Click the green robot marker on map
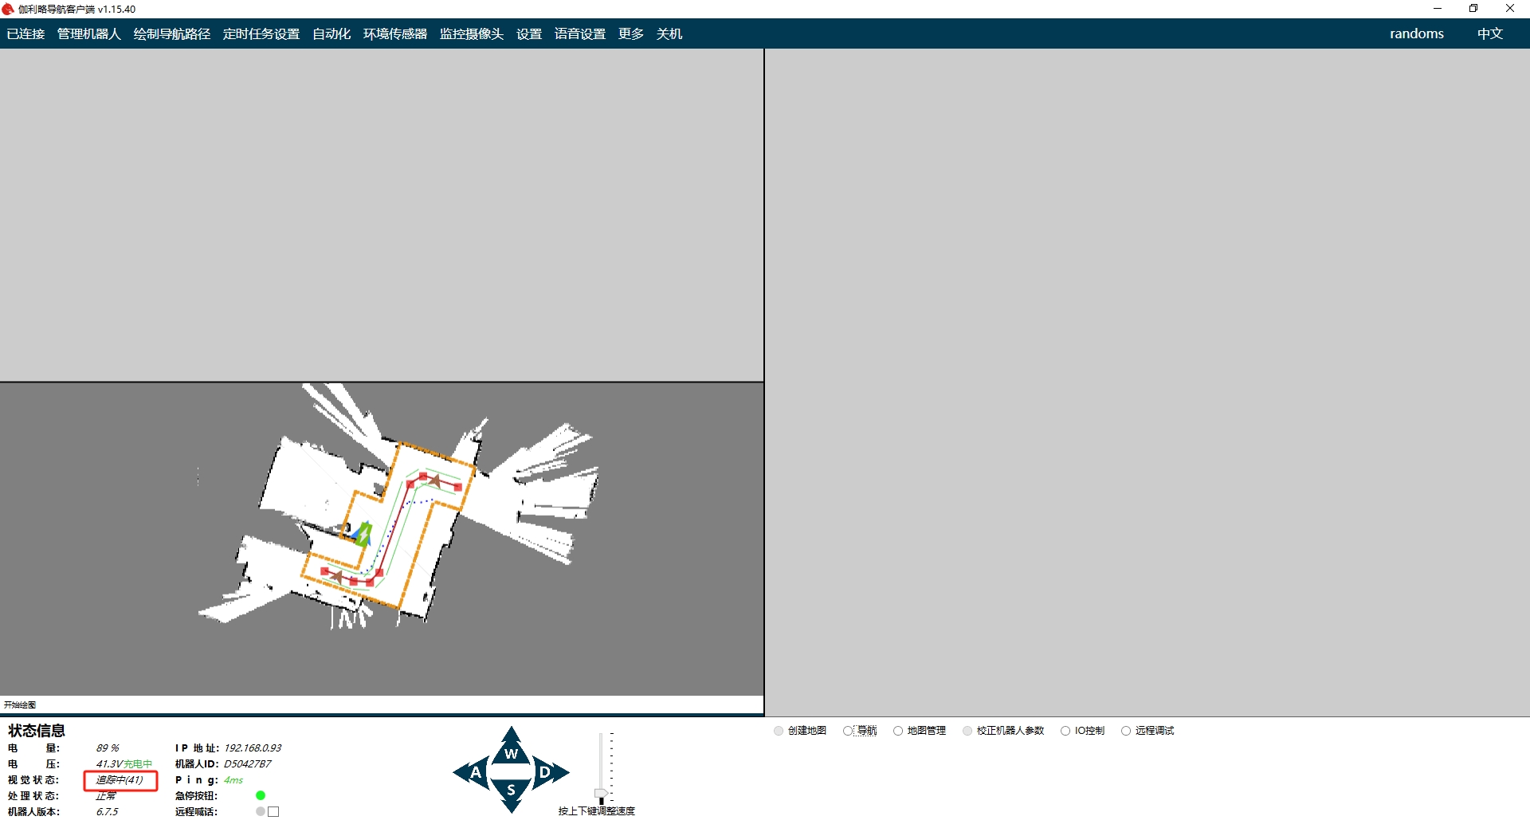 (x=364, y=533)
